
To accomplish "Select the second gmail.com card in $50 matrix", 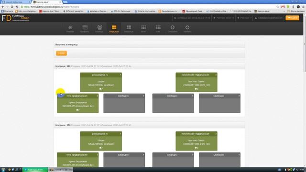I will pos(197,141).
